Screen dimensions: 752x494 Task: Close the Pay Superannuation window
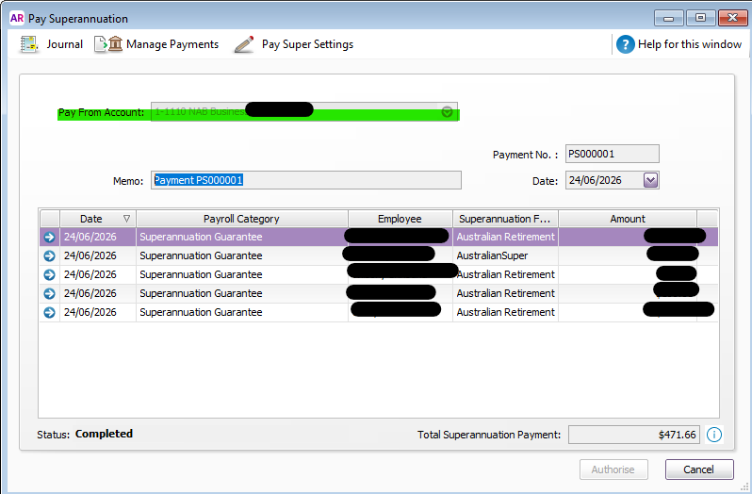point(733,18)
